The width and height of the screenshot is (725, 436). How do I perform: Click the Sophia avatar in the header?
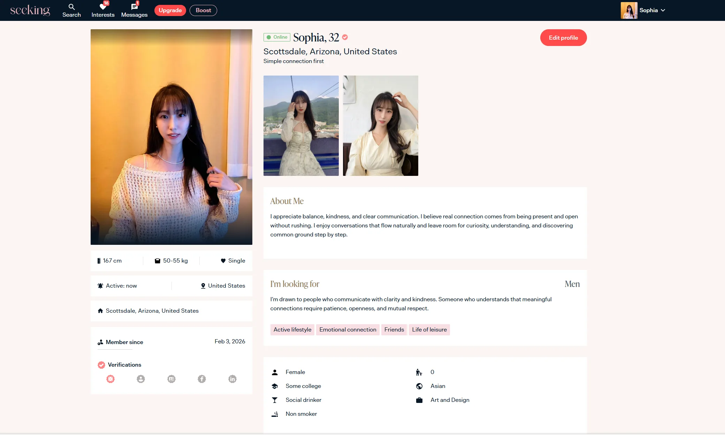(629, 10)
